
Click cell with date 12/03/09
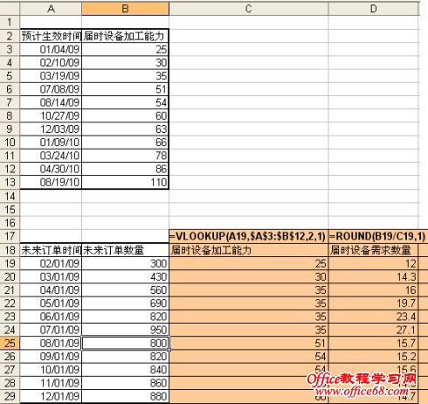[51, 129]
